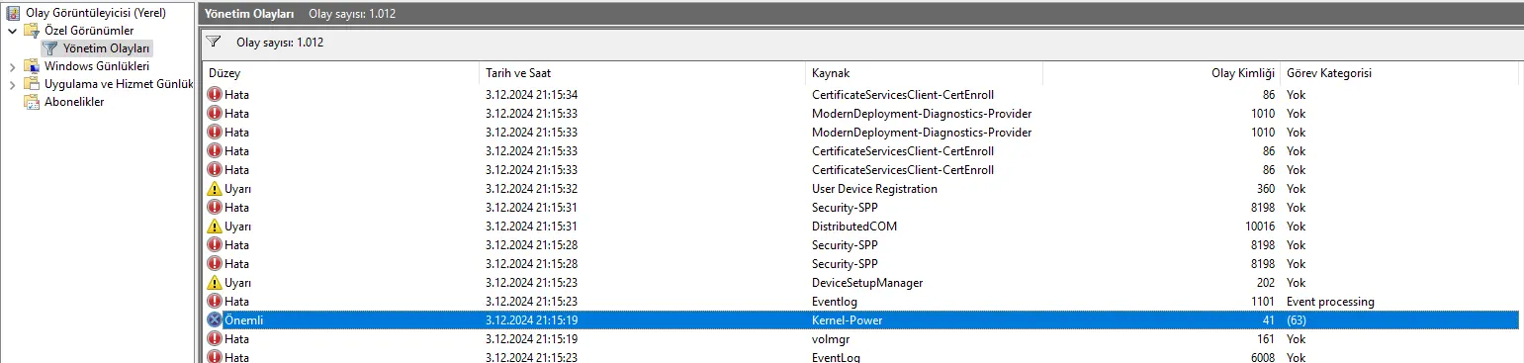Viewport: 1524px width, 363px height.
Task: Click the error icon on volmgr row
Action: pos(215,339)
